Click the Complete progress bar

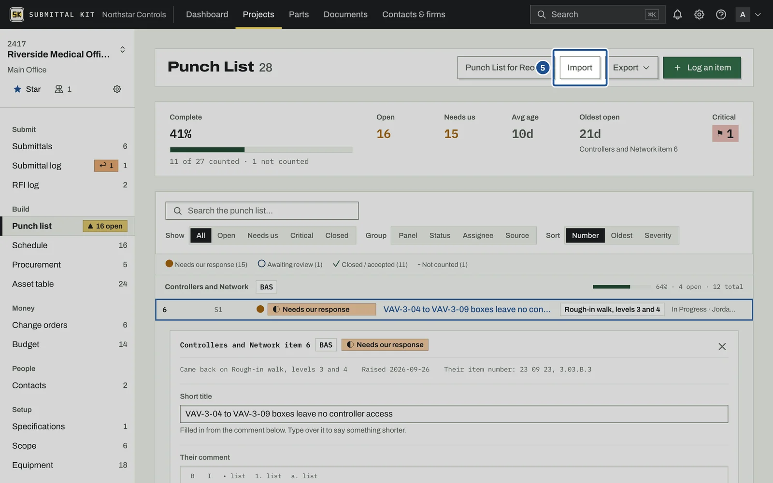(261, 150)
